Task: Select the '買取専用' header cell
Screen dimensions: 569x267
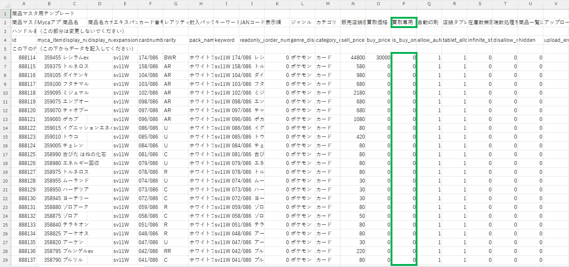Action: (404, 22)
